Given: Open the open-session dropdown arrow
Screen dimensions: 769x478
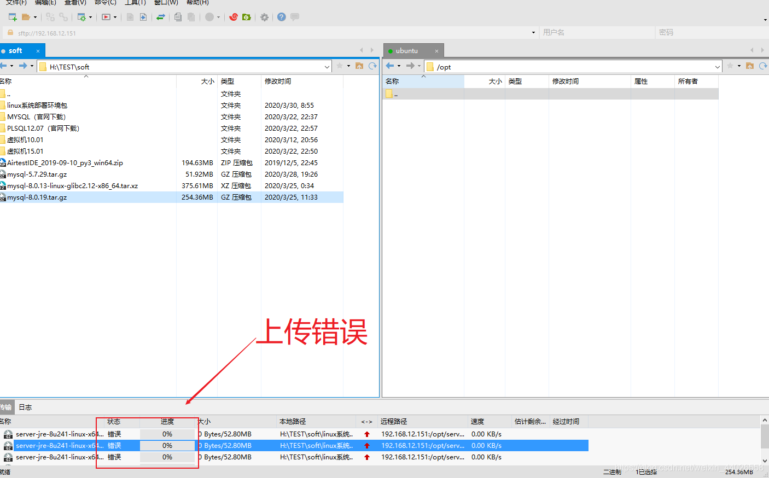Looking at the screenshot, I should pyautogui.click(x=36, y=17).
